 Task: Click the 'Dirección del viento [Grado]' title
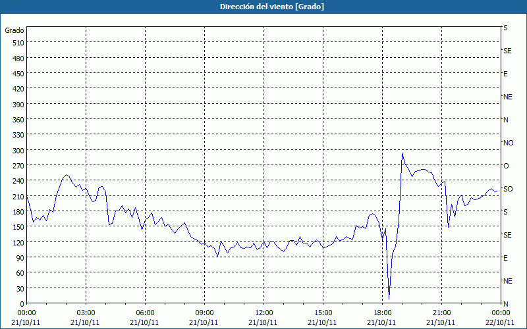272,7
